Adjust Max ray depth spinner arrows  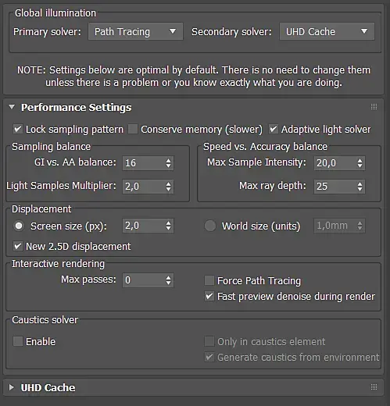(360, 187)
